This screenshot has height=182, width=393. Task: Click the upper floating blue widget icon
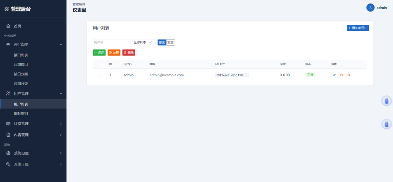tap(386, 101)
